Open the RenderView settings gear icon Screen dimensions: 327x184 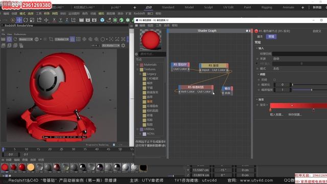[123, 45]
